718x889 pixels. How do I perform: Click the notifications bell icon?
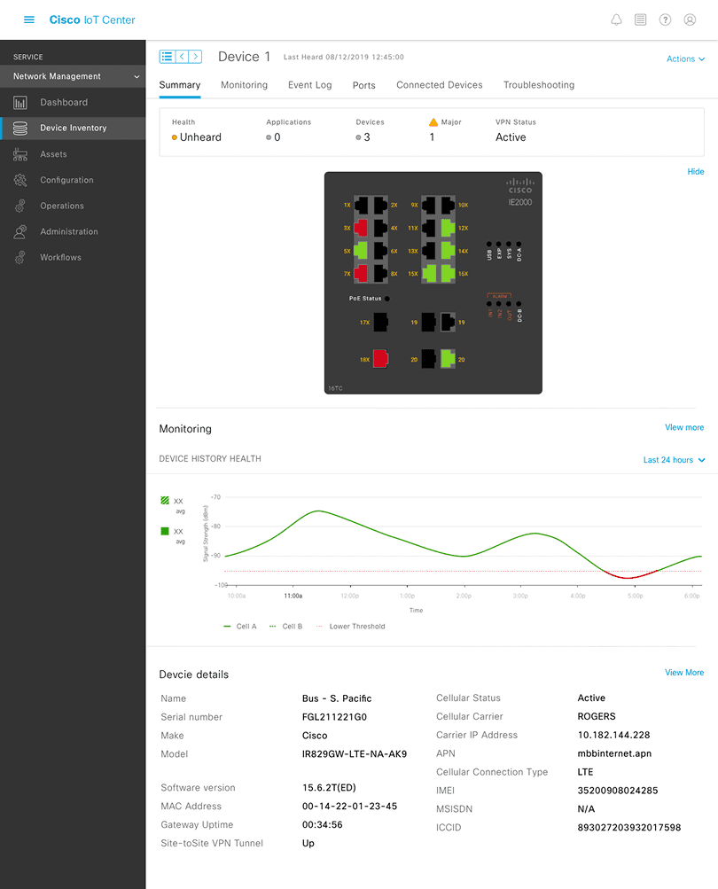[616, 19]
